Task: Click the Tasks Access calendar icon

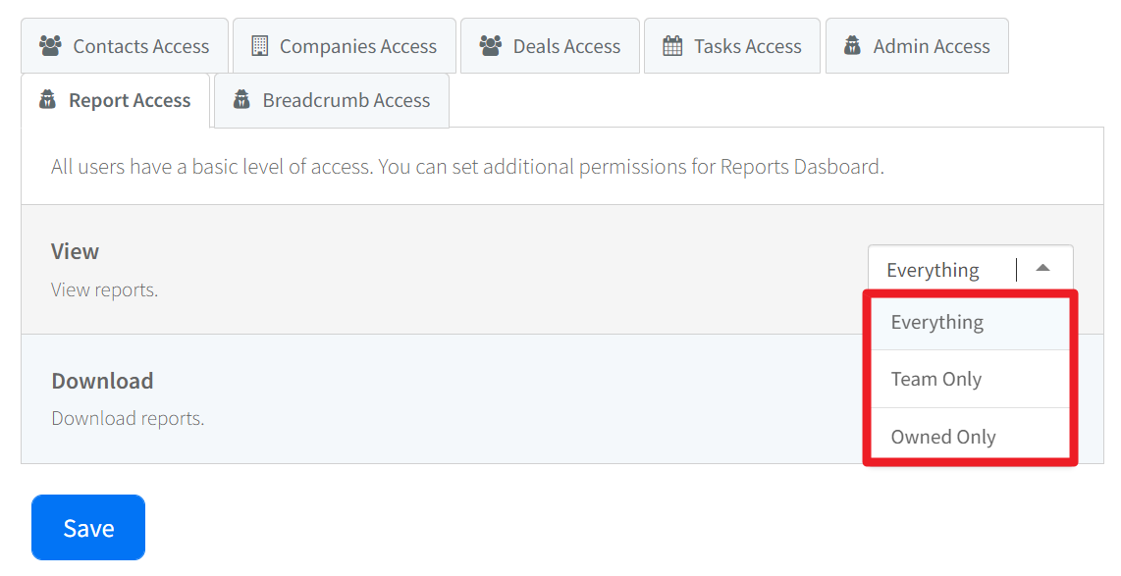Action: pos(672,45)
